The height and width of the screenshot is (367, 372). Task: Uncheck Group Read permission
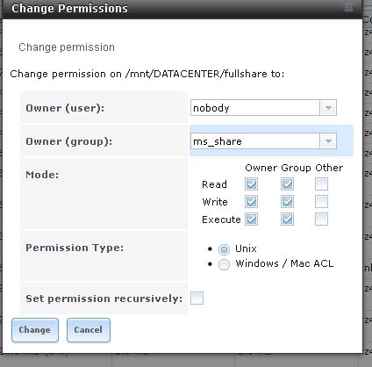coord(287,184)
